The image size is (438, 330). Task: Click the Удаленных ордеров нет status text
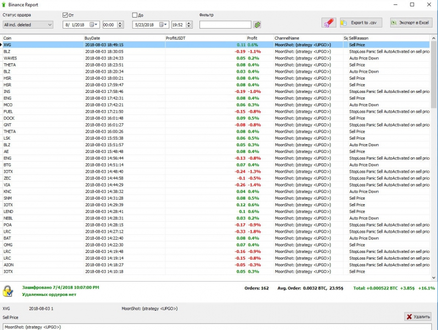pos(49,294)
